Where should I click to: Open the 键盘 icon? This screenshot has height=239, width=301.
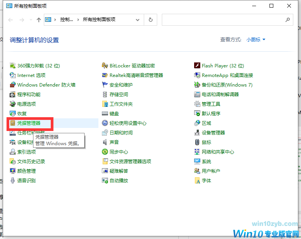(x=105, y=113)
